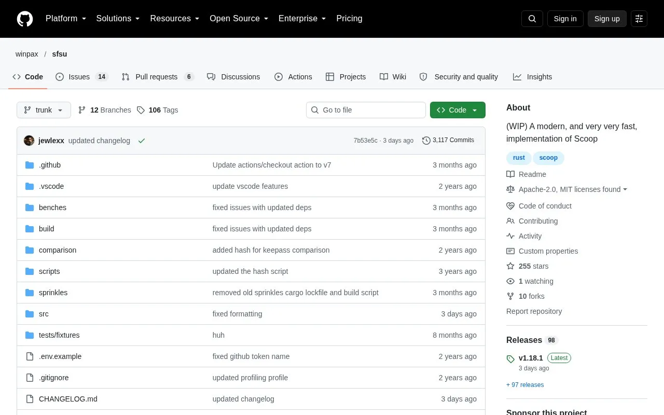Click the Report repository link

(534, 311)
